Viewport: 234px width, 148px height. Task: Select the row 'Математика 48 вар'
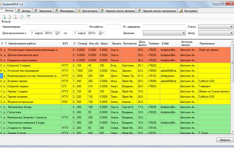pos(115,107)
